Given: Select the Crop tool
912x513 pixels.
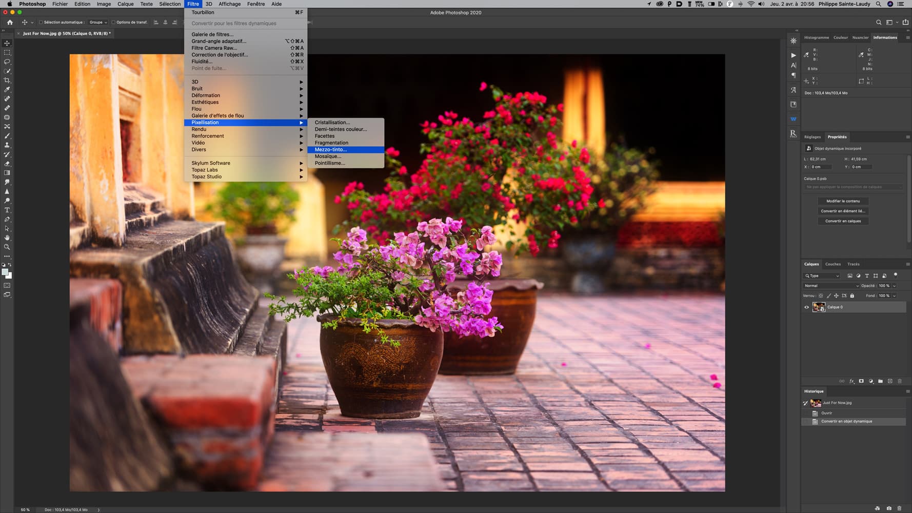Looking at the screenshot, I should click(7, 80).
